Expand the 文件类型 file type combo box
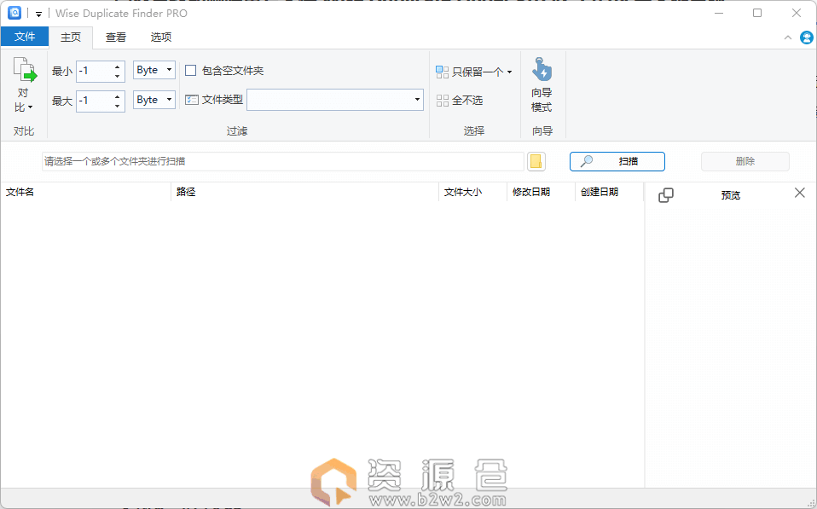817x509 pixels. coord(417,100)
